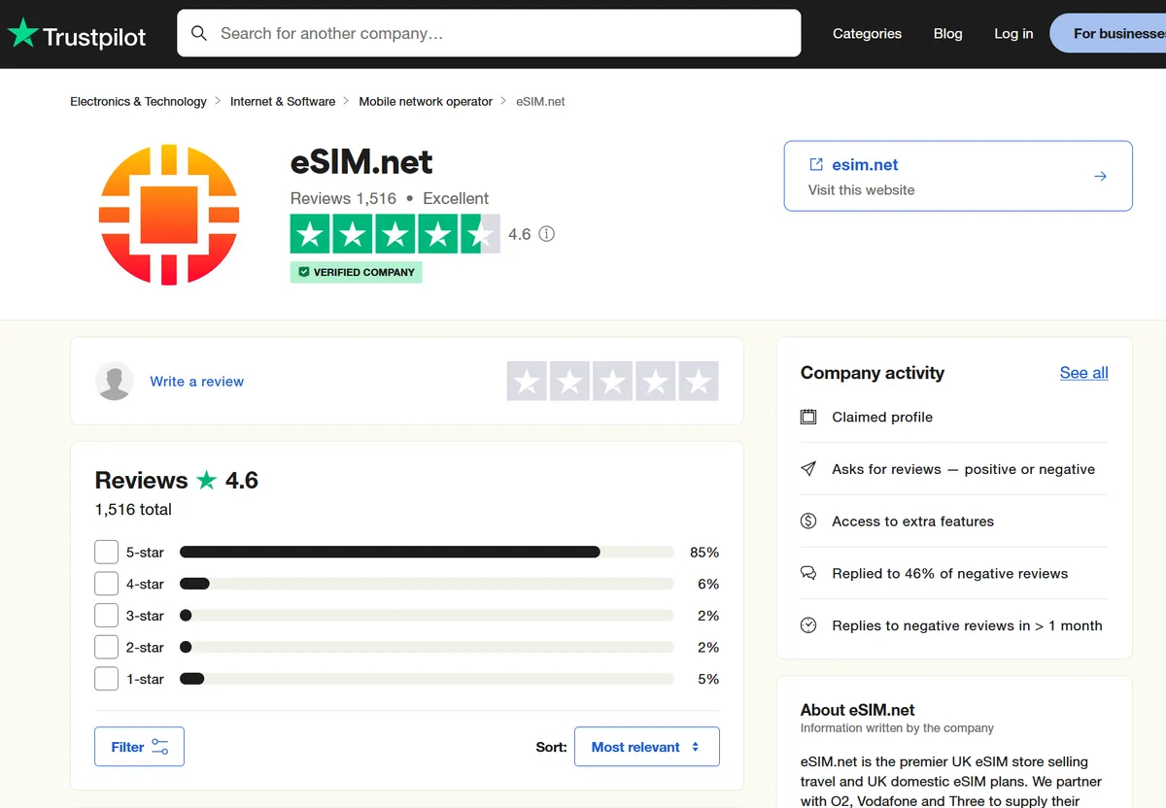Click the 5-star 85% bar
The width and height of the screenshot is (1166, 808).
427,553
